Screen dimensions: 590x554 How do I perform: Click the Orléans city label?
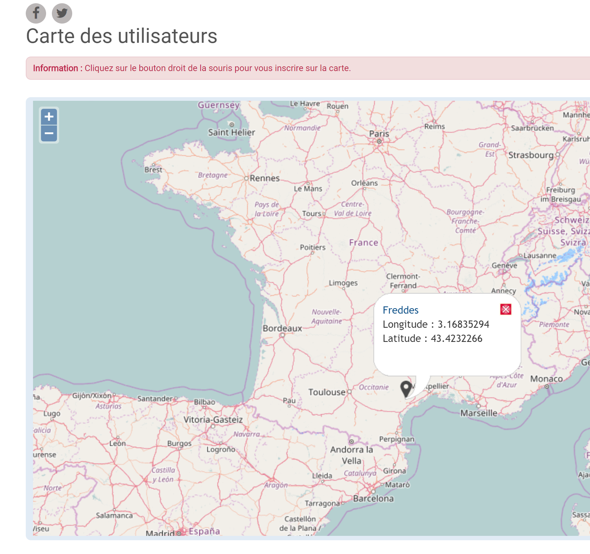364,183
